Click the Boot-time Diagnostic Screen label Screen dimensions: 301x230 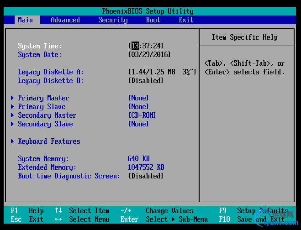[69, 176]
